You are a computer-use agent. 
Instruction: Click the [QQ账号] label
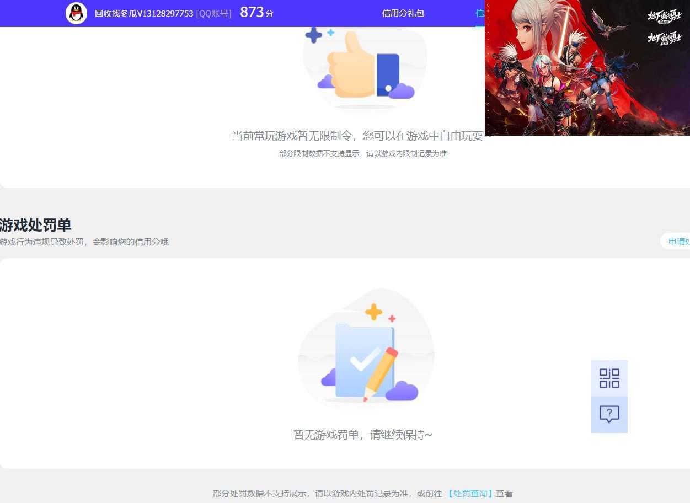coord(213,13)
